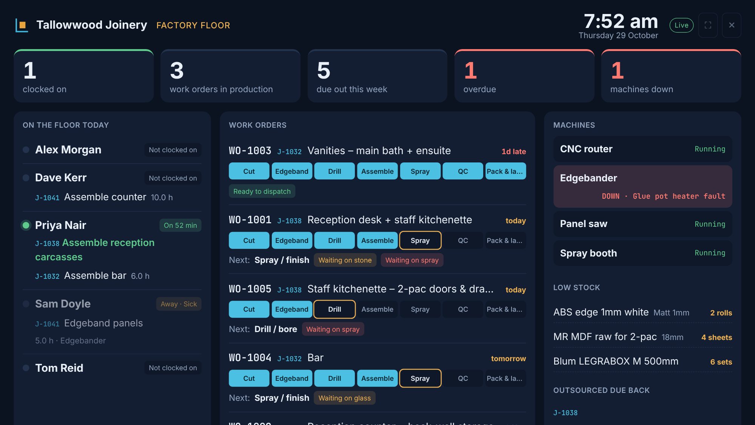Open the work orders in production card
Viewport: 755px width, 425px height.
[231, 76]
